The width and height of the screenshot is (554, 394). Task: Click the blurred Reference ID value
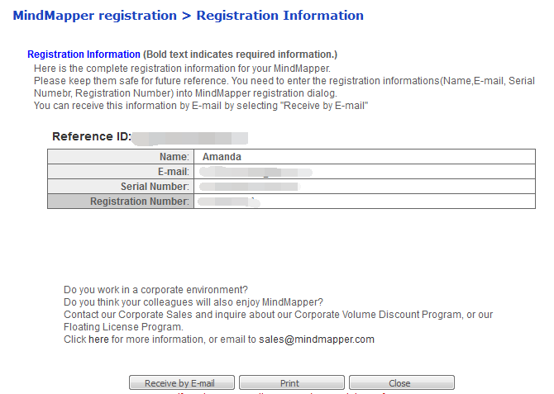[x=190, y=137]
